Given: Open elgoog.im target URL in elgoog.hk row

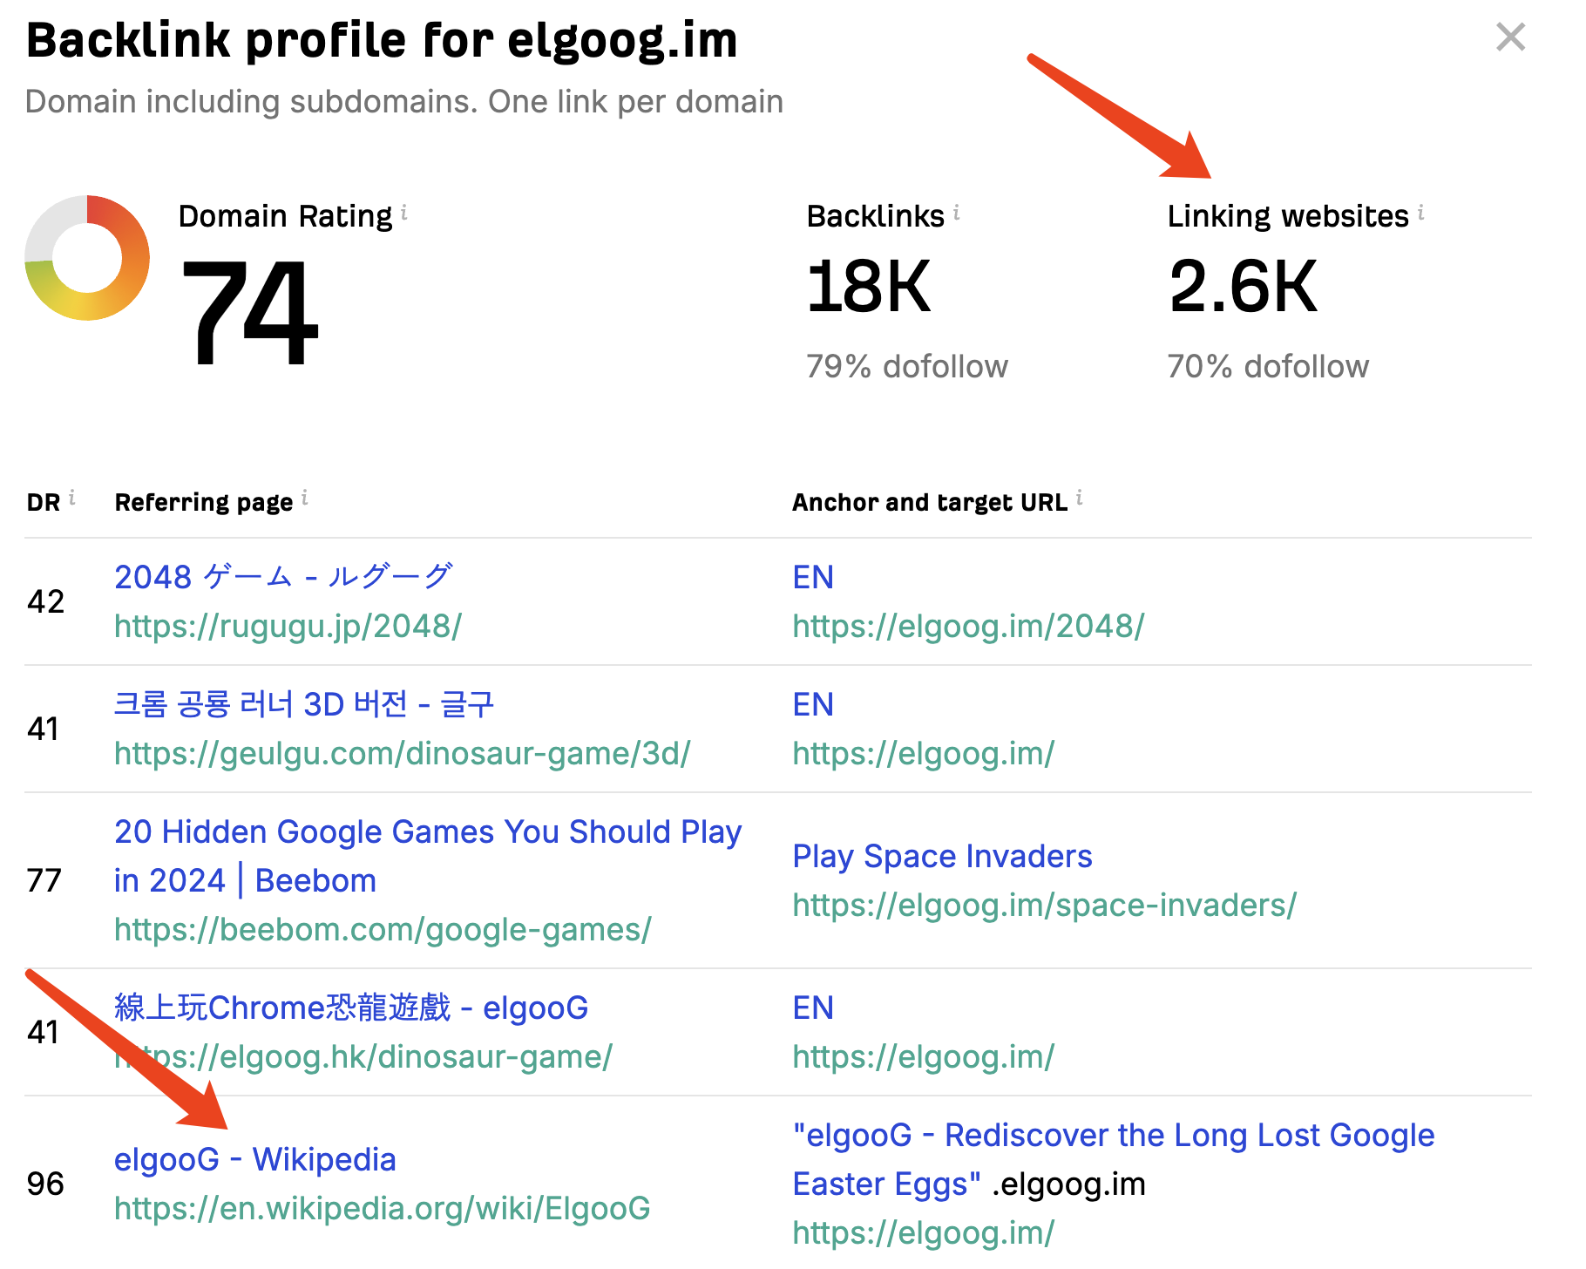Looking at the screenshot, I should (923, 1056).
